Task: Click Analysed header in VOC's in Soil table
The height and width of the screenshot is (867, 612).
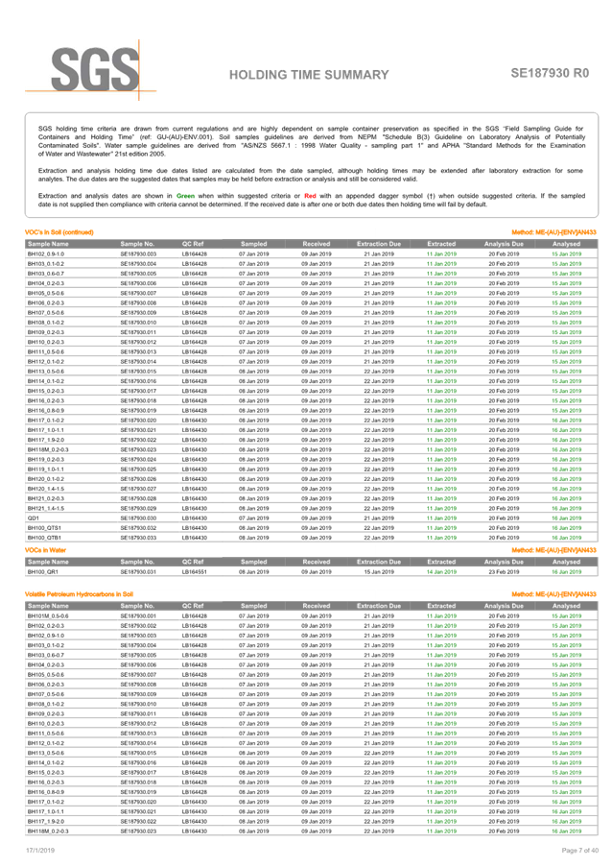Action: coord(566,244)
